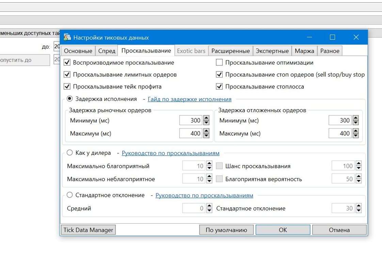The image size is (382, 255).
Task: Increase pending orders Минимум (мс) with up arrow
Action: [356, 118]
